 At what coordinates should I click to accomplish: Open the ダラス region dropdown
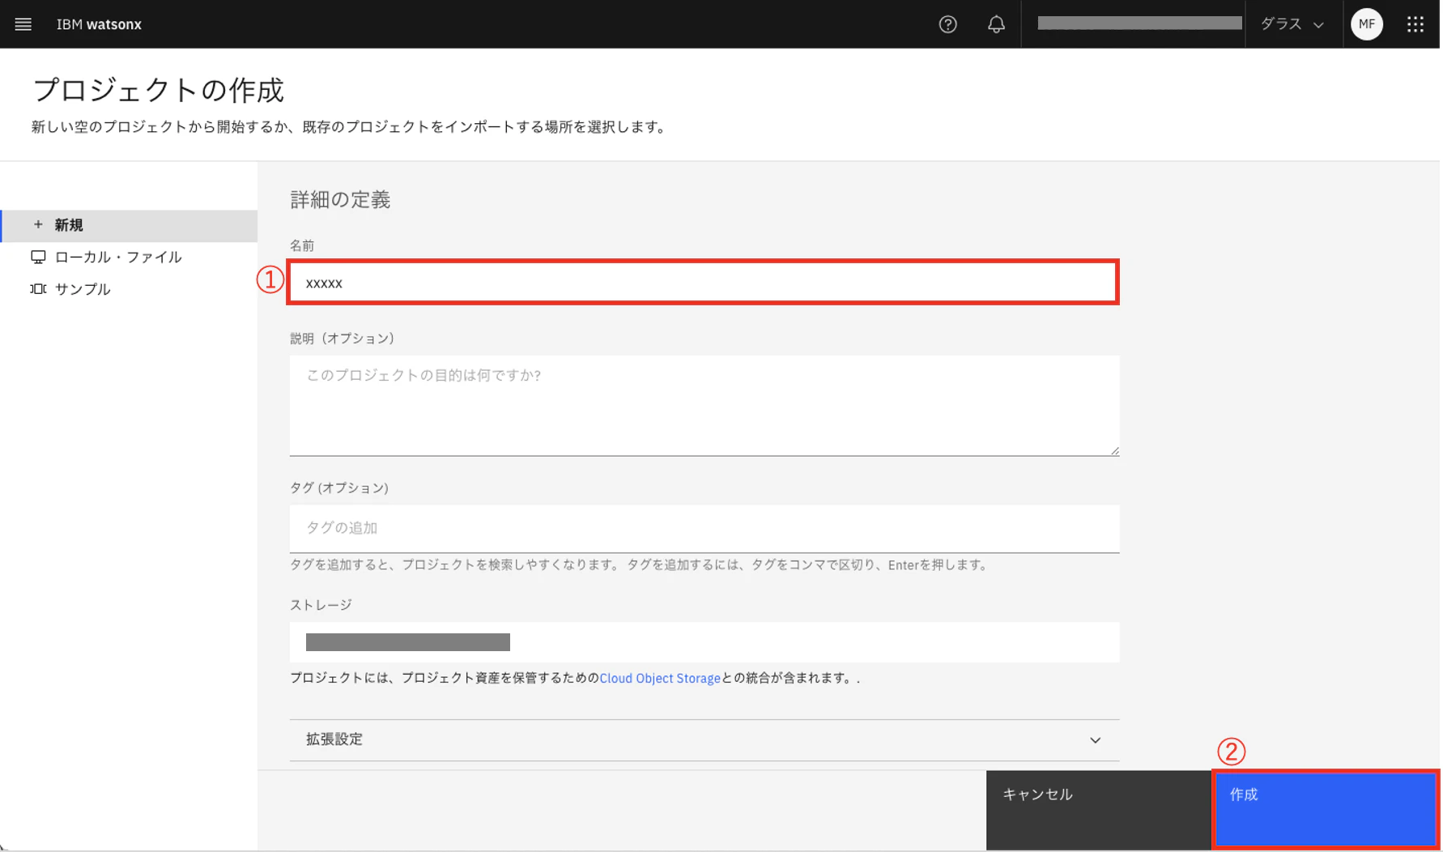(x=1293, y=24)
